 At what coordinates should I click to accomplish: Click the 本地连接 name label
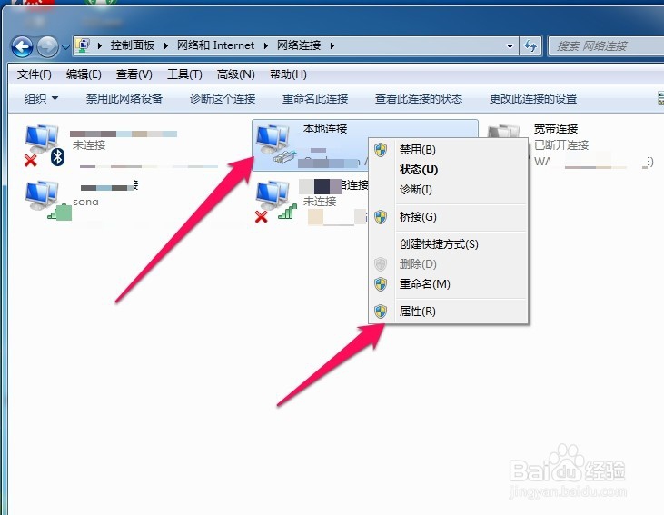click(325, 128)
